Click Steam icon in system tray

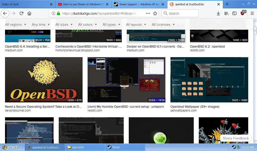tap(234, 147)
